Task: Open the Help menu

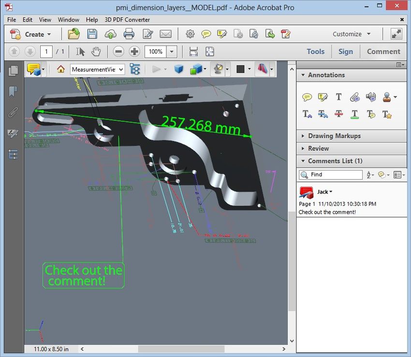Action: (x=92, y=20)
